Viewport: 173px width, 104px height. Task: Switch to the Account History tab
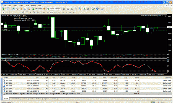point(16,99)
